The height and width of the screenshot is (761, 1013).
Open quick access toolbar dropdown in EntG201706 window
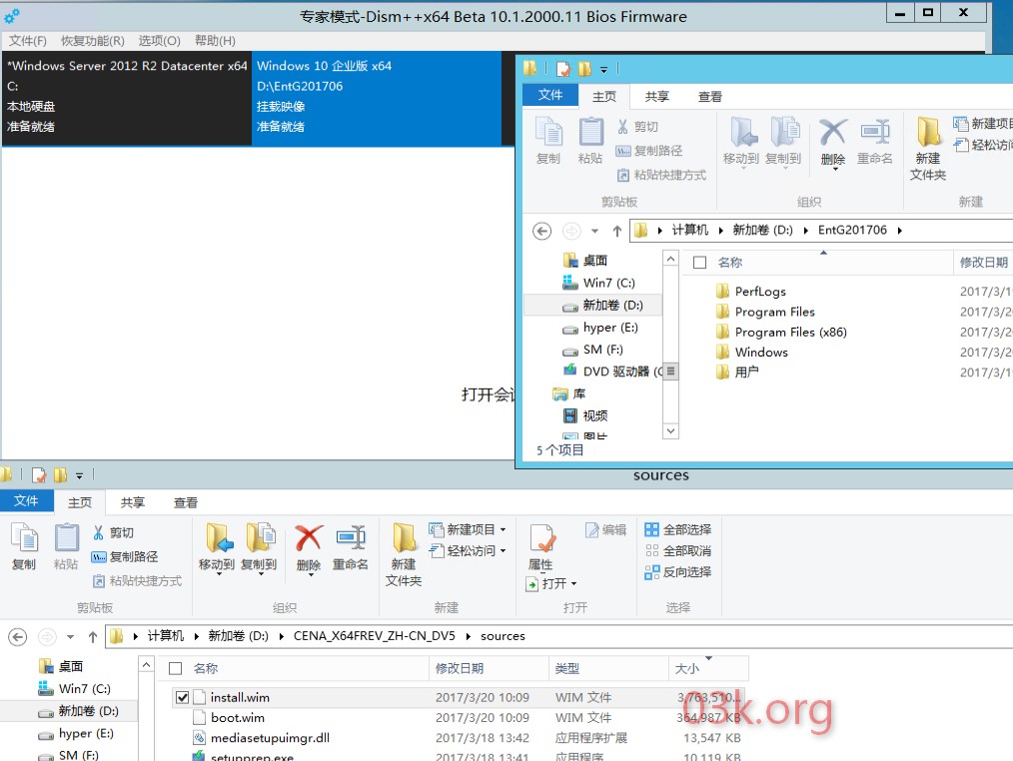[x=604, y=69]
